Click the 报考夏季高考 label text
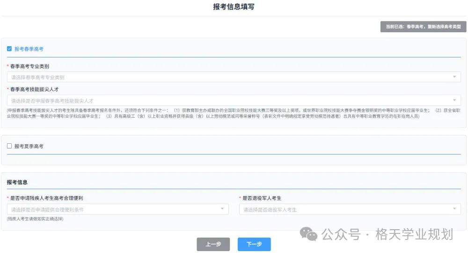The image size is (468, 253). [x=29, y=146]
